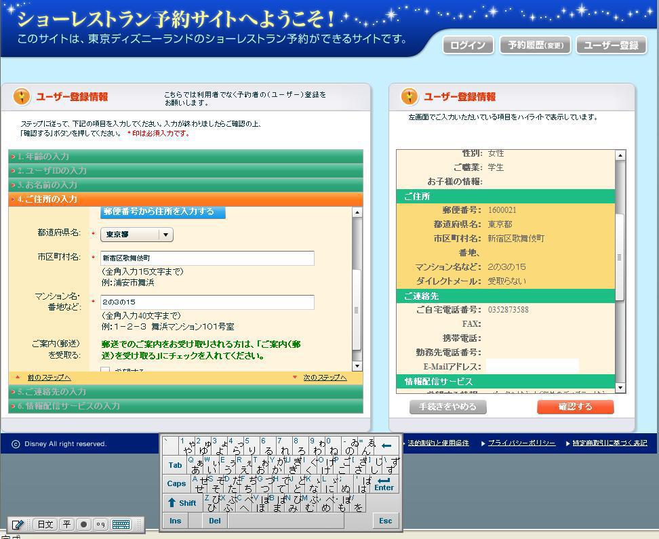The height and width of the screenshot is (539, 659).
Task: Click the マンション名・番地など input field
Action: coord(207,302)
